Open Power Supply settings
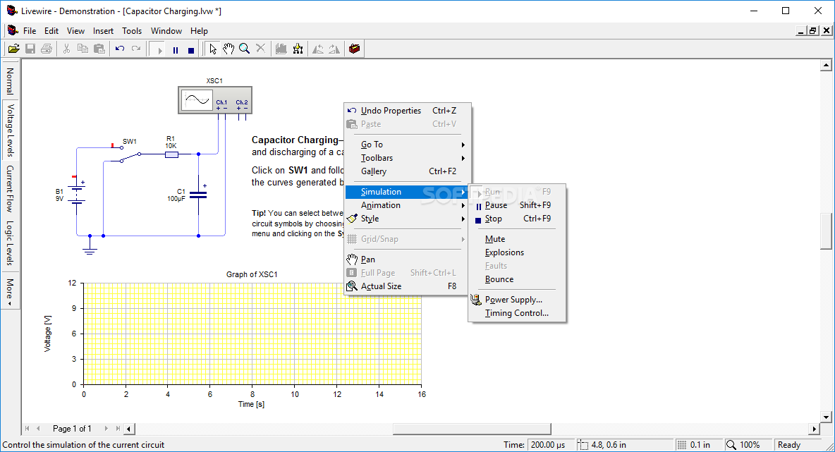Image resolution: width=835 pixels, height=452 pixels. (x=516, y=300)
